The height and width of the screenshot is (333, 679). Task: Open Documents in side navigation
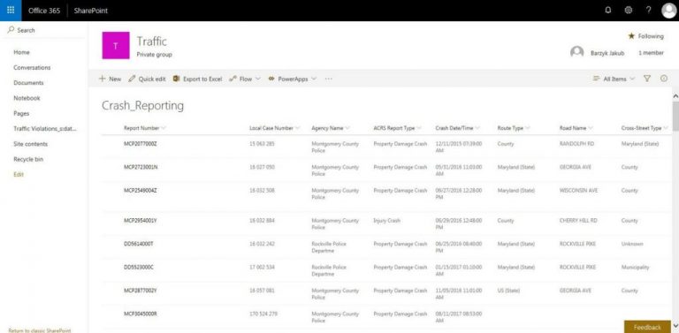[x=28, y=83]
